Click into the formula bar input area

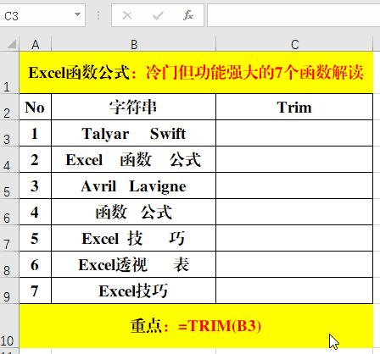(293, 15)
